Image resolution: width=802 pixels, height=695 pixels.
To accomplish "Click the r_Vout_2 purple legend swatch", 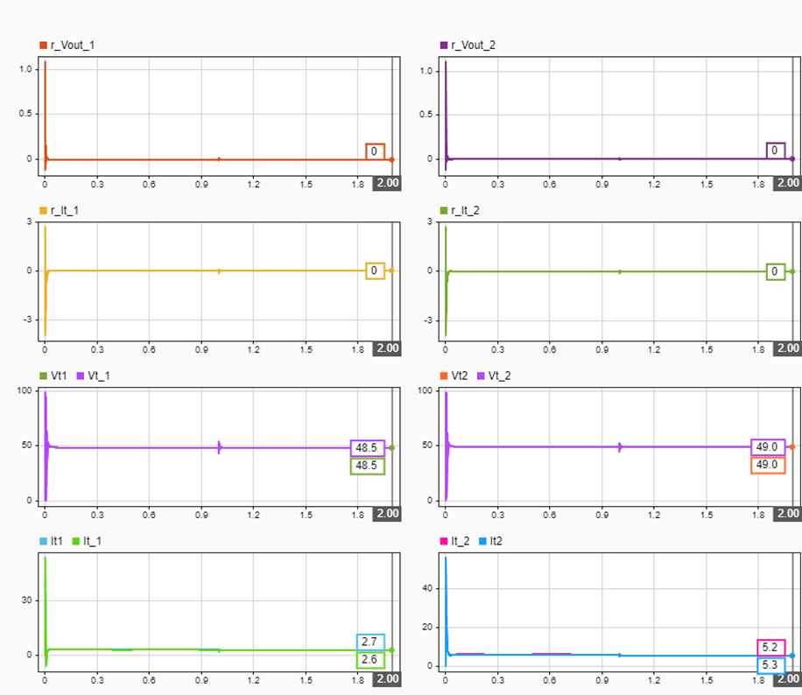I will point(444,46).
